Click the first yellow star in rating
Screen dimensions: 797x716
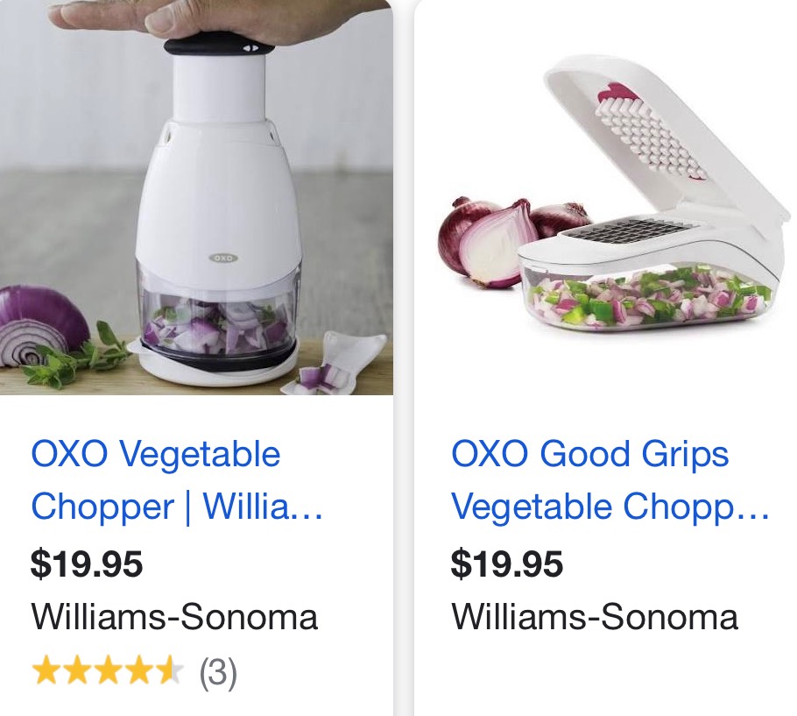pos(46,670)
